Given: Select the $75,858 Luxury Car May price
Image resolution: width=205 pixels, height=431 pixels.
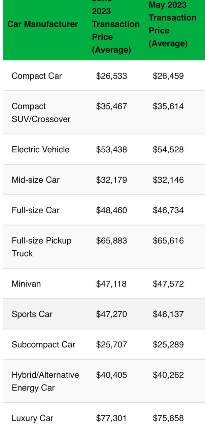Looking at the screenshot, I should click(x=168, y=418).
